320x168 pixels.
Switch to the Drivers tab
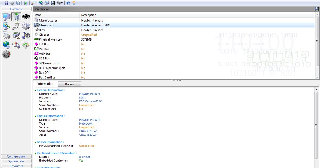click(69, 84)
